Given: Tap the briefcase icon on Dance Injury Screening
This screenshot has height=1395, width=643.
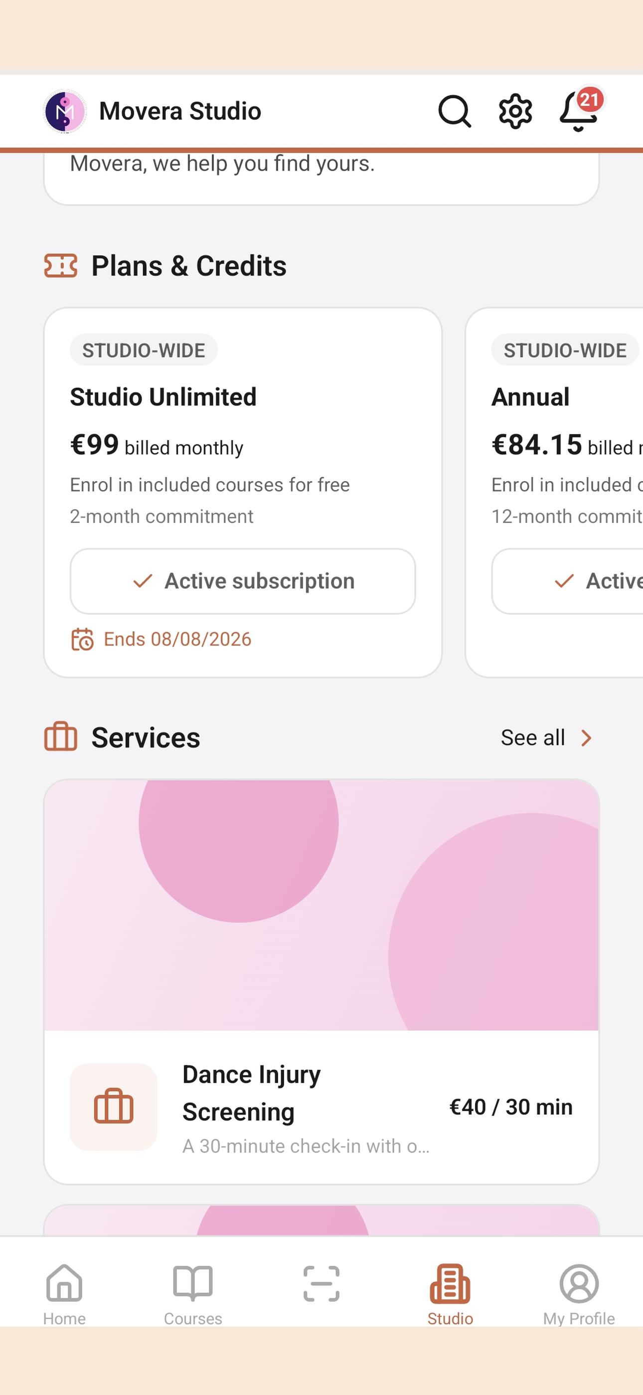Looking at the screenshot, I should (x=114, y=1106).
